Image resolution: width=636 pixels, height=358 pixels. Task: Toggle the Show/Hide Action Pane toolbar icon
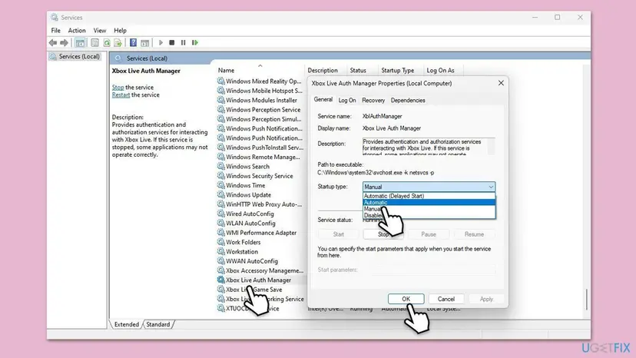pos(145,42)
